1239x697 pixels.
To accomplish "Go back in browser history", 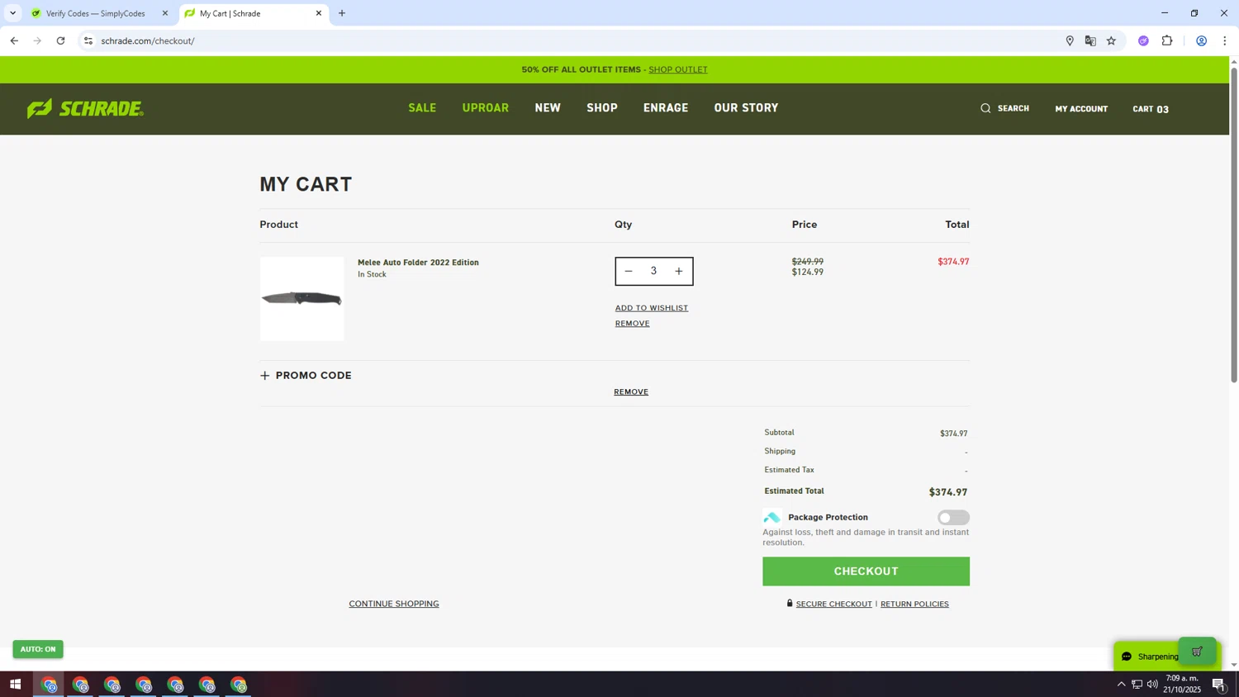I will [x=14, y=40].
